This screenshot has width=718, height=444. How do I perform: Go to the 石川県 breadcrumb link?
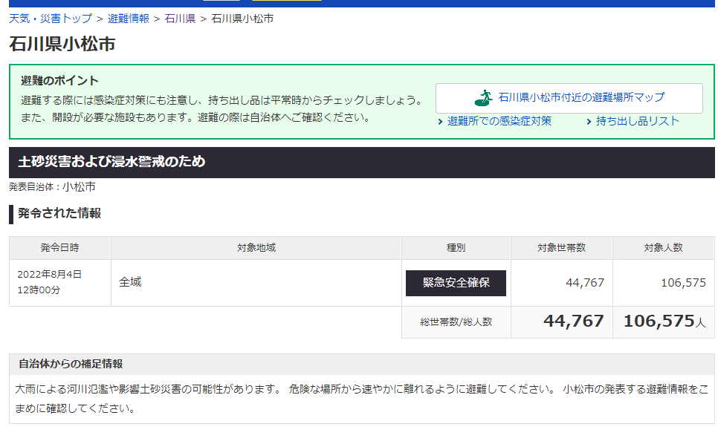pos(180,19)
